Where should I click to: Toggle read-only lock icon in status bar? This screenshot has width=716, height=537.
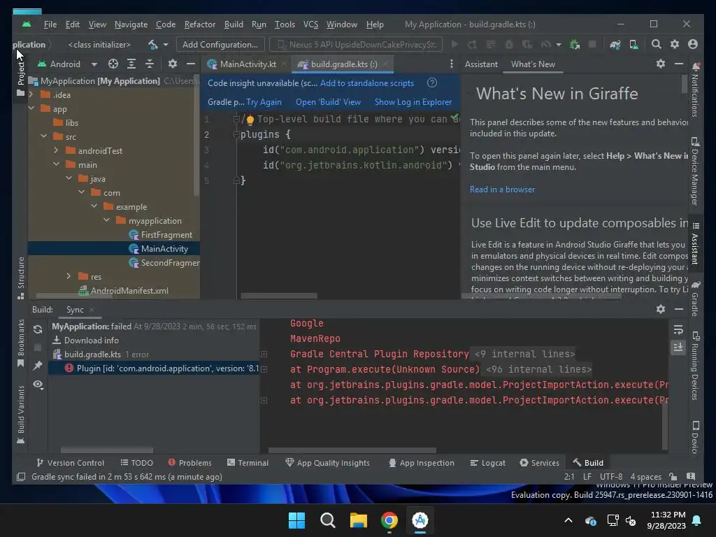pyautogui.click(x=673, y=476)
